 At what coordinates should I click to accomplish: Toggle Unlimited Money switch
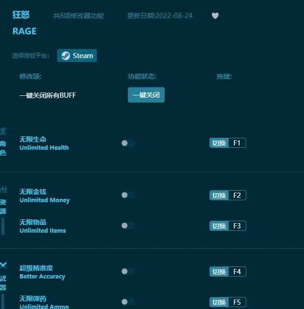128,195
